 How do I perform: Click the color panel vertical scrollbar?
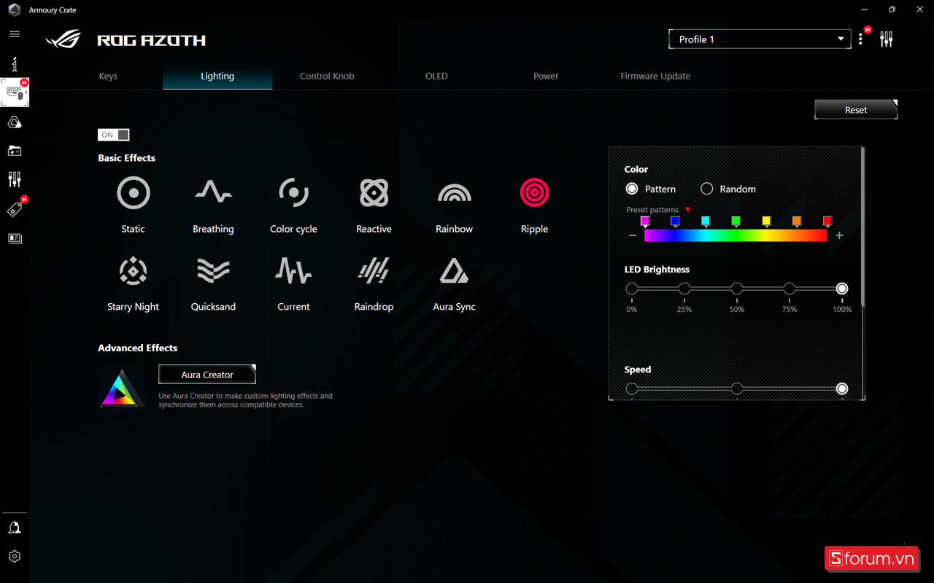click(862, 227)
